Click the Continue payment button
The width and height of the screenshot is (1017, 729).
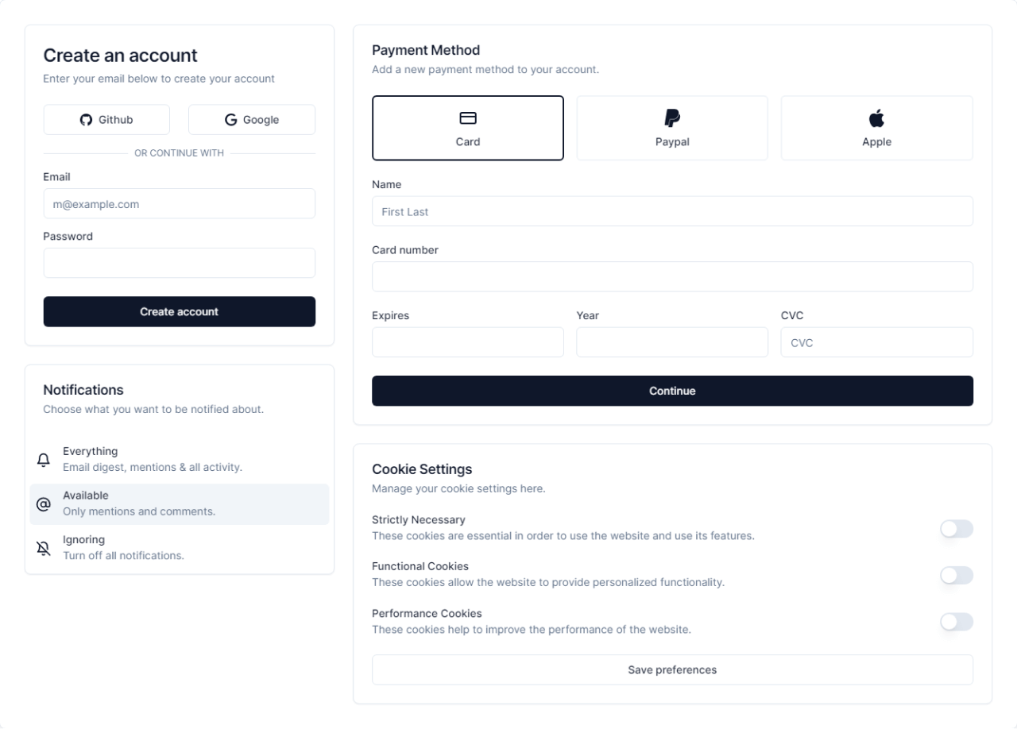[672, 391]
